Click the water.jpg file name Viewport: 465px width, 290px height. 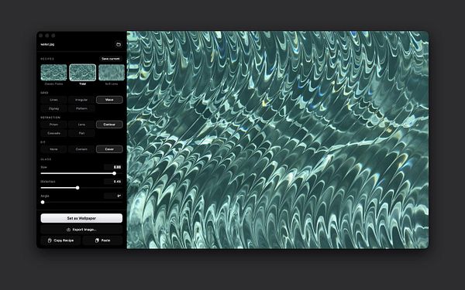pos(47,44)
